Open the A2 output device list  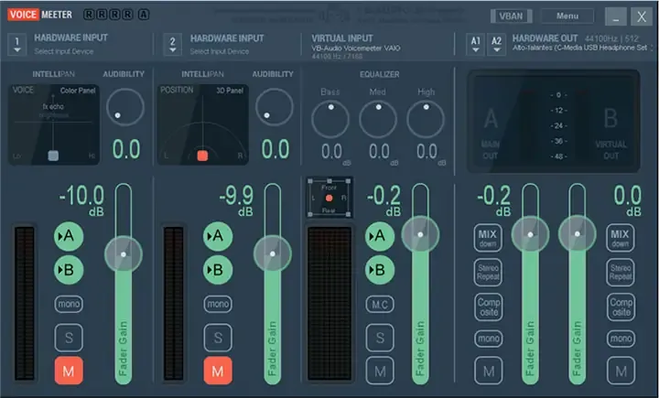pos(496,42)
